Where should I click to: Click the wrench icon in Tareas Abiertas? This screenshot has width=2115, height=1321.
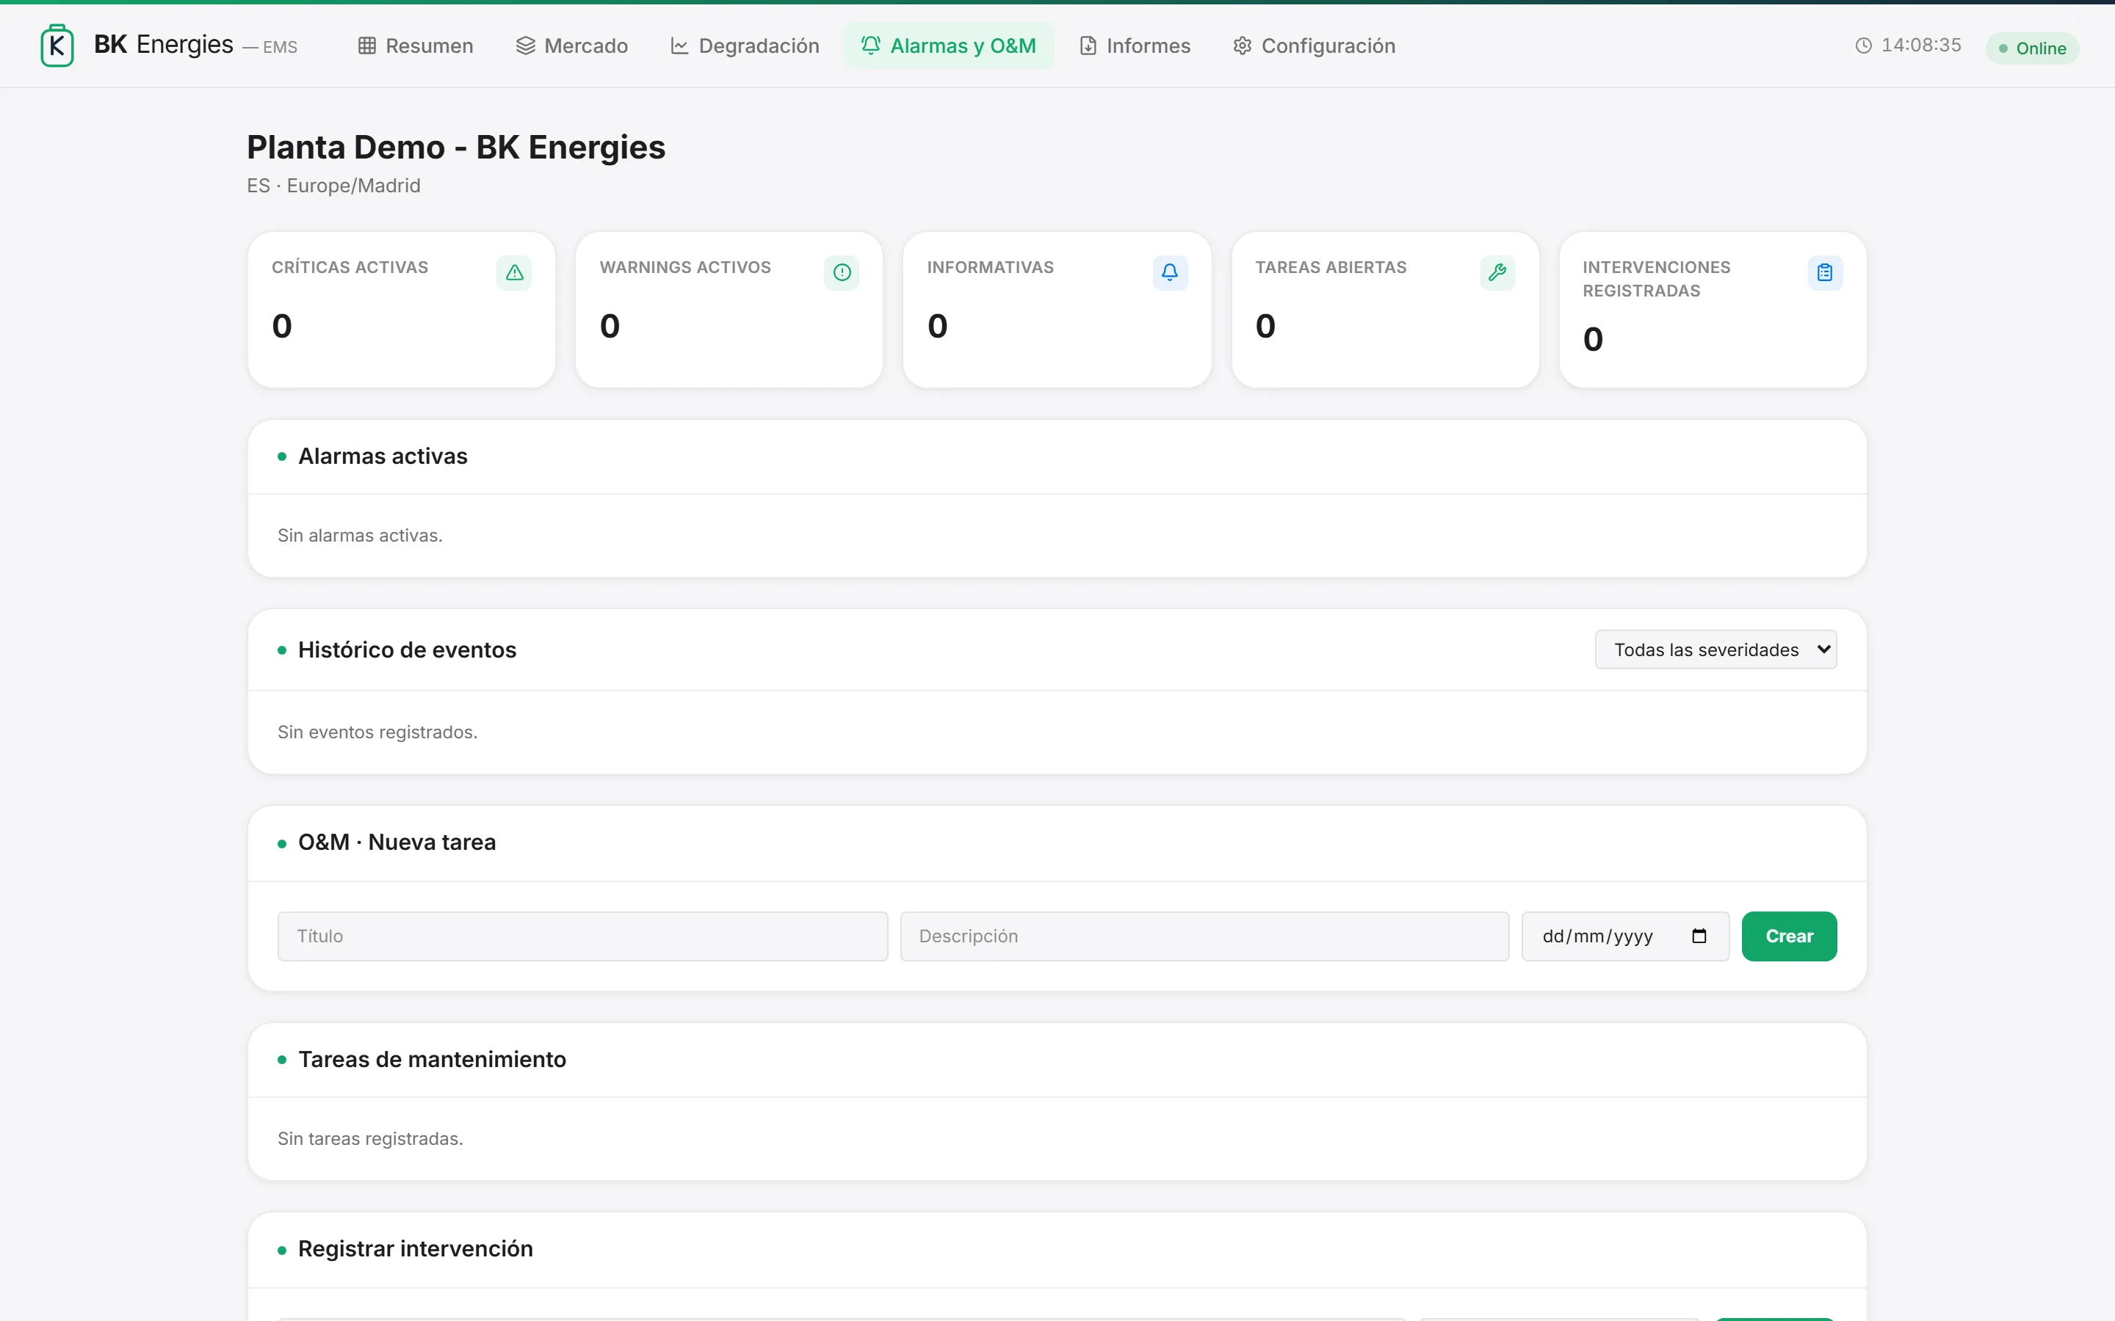tap(1497, 272)
